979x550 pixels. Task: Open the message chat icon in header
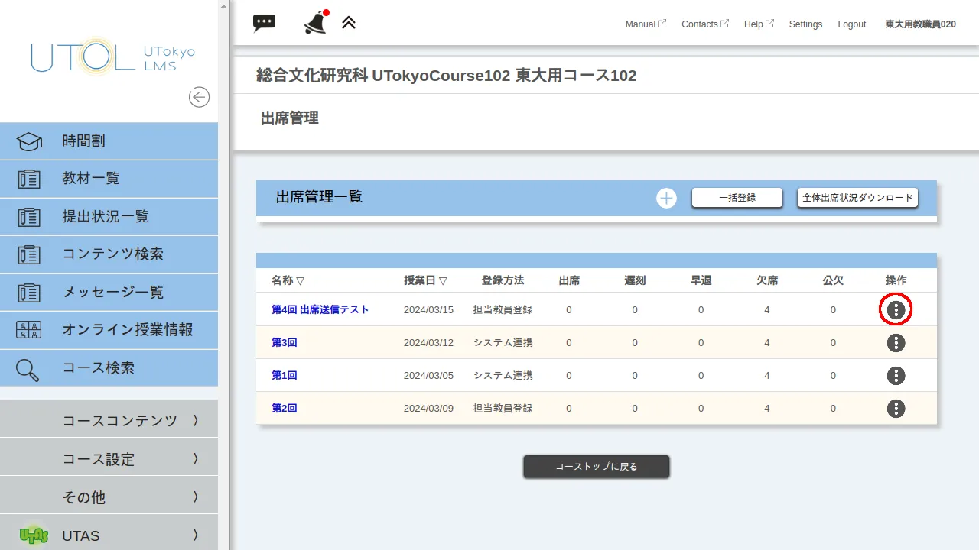coord(264,22)
